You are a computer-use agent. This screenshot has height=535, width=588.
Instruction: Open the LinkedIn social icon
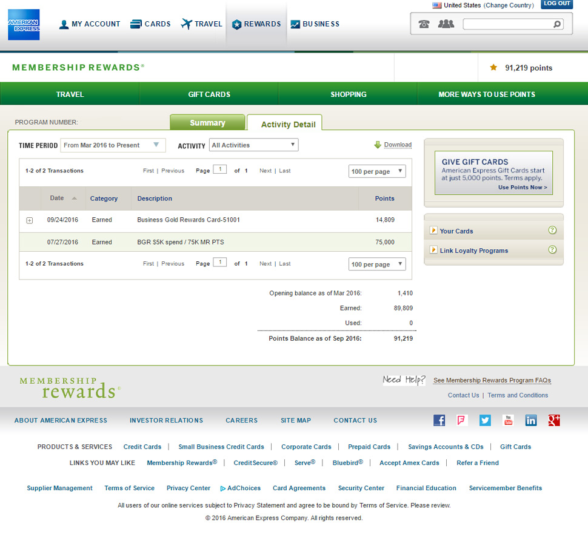point(531,421)
